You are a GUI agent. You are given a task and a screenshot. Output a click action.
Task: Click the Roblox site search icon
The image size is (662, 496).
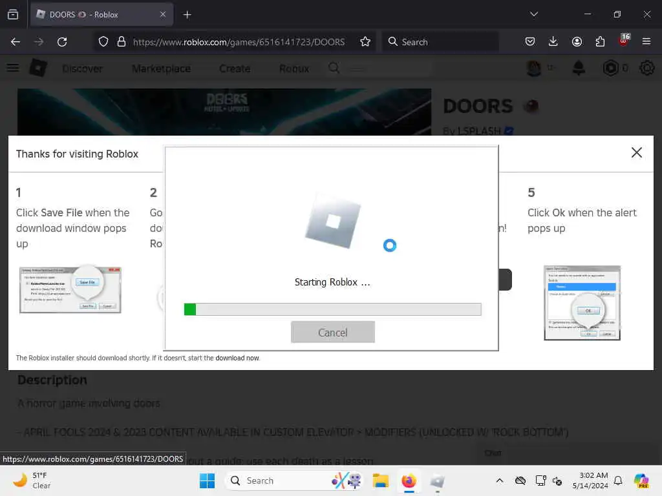click(x=334, y=68)
